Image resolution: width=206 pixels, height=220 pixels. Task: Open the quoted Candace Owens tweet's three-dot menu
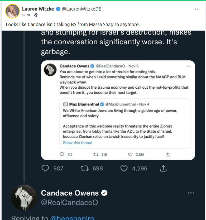pos(188,66)
